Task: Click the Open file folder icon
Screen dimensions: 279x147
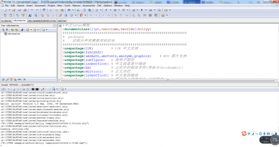Action: pos(14,10)
